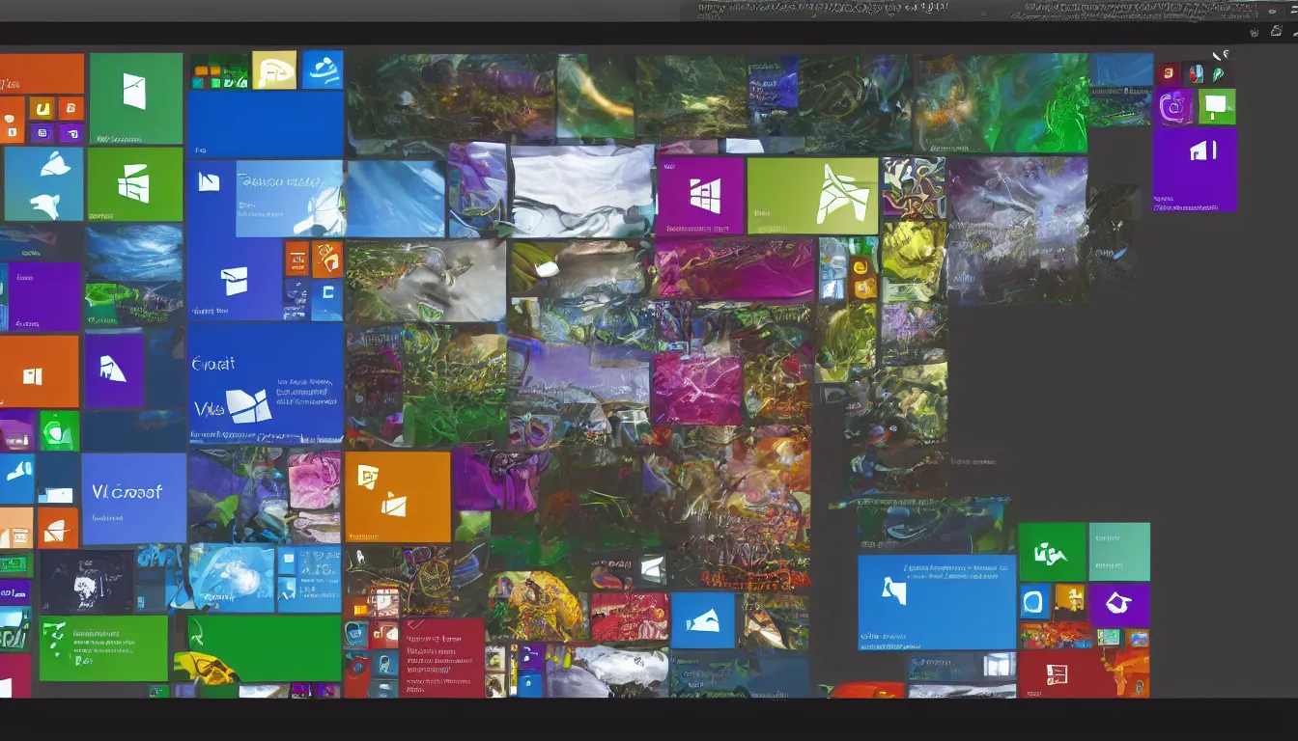The width and height of the screenshot is (1298, 741).
Task: View the stormy ocean waves thumbnail
Action: pos(134,254)
